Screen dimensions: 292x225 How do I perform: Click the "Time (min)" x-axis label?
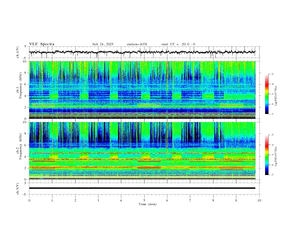tap(147, 204)
